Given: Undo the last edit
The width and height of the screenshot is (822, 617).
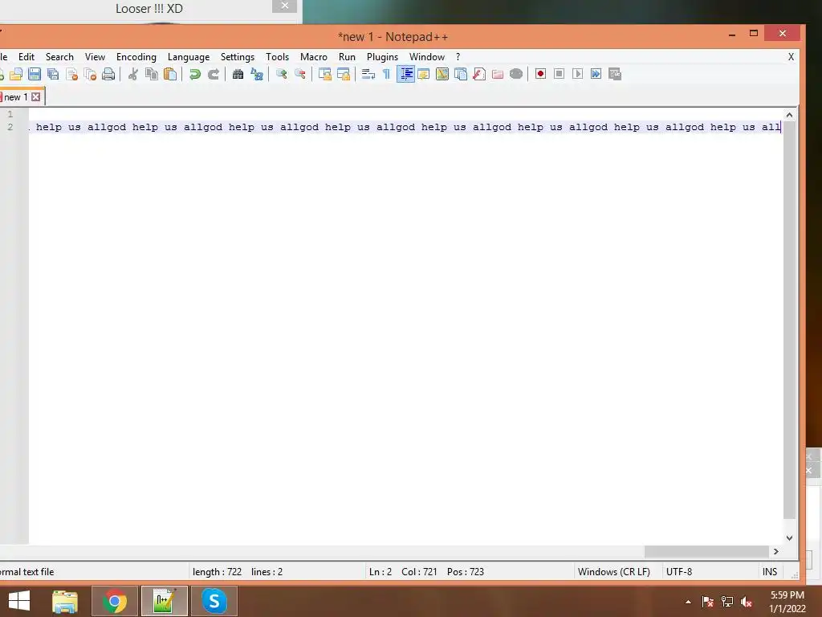Looking at the screenshot, I should (195, 74).
